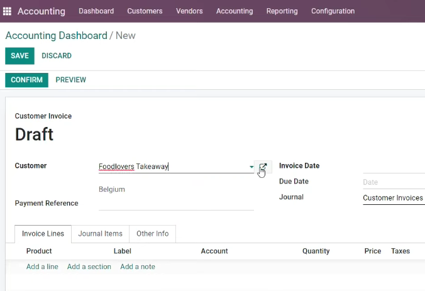Open the Customers menu

[x=145, y=11]
